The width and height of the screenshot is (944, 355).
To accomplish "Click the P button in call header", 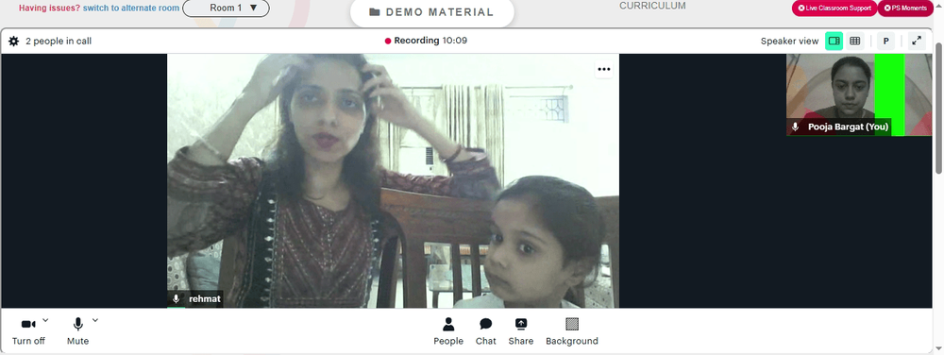I will (885, 41).
